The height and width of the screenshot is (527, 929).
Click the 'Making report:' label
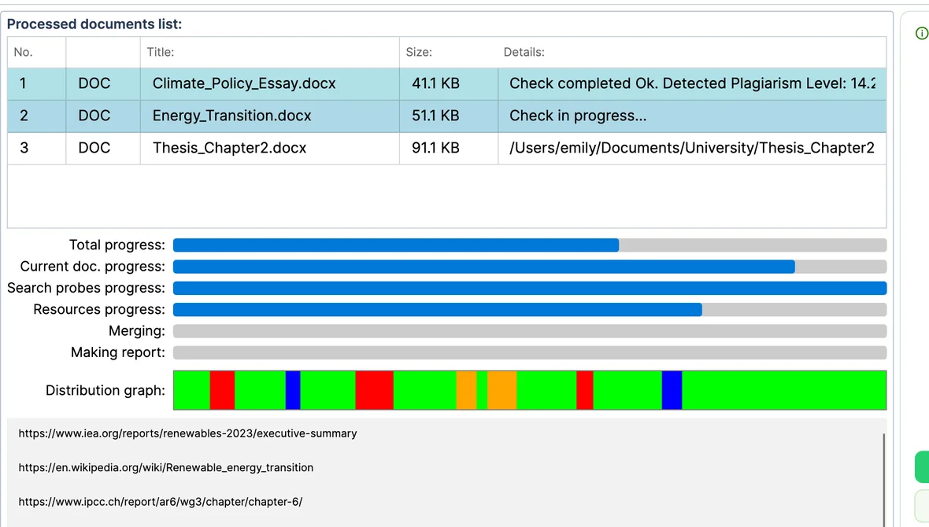tap(119, 353)
